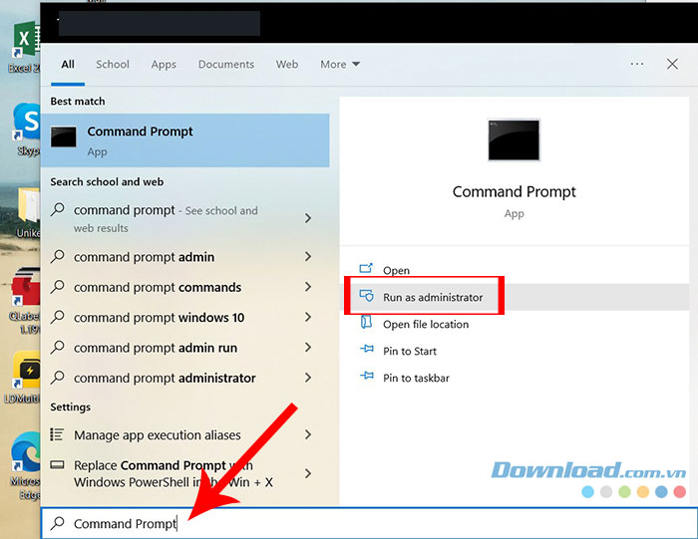Image resolution: width=698 pixels, height=539 pixels.
Task: Select command prompt commands suggestion
Action: click(157, 287)
